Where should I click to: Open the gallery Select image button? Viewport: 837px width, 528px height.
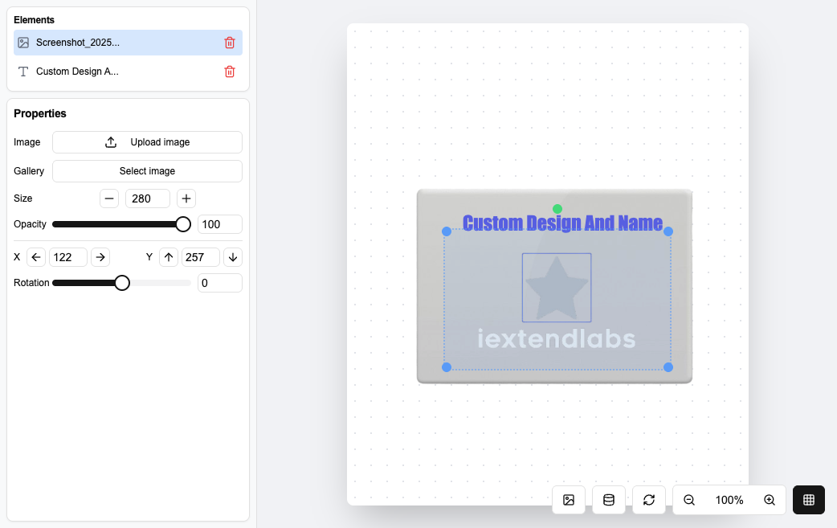tap(147, 171)
